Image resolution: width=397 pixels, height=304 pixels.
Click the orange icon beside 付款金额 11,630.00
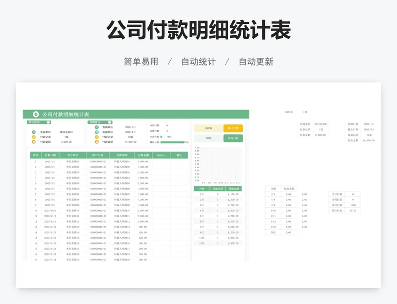click(96, 142)
